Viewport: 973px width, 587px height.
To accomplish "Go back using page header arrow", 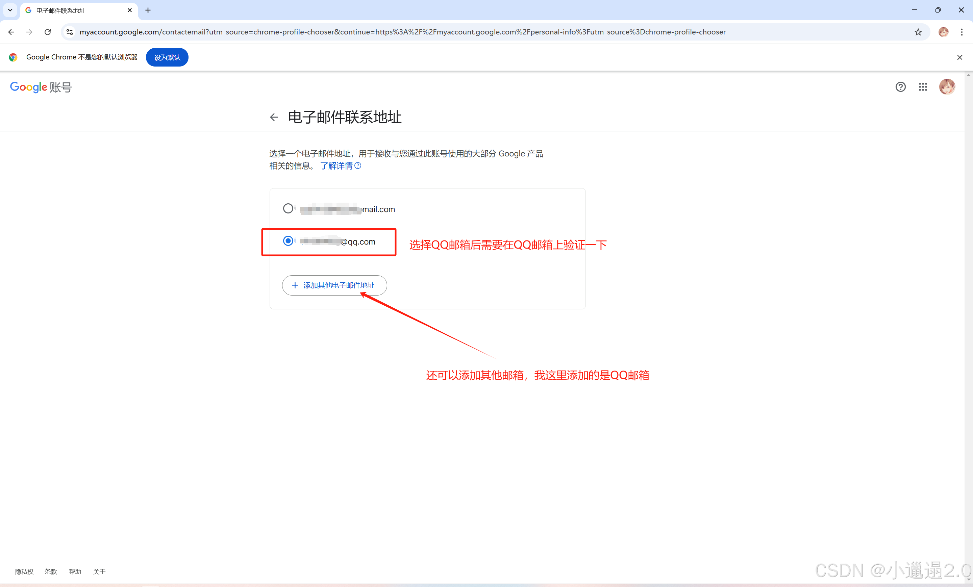I will (x=274, y=117).
